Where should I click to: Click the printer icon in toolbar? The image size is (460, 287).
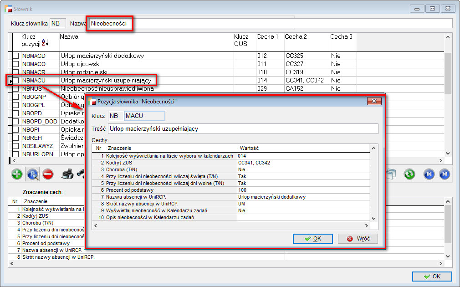click(67, 174)
